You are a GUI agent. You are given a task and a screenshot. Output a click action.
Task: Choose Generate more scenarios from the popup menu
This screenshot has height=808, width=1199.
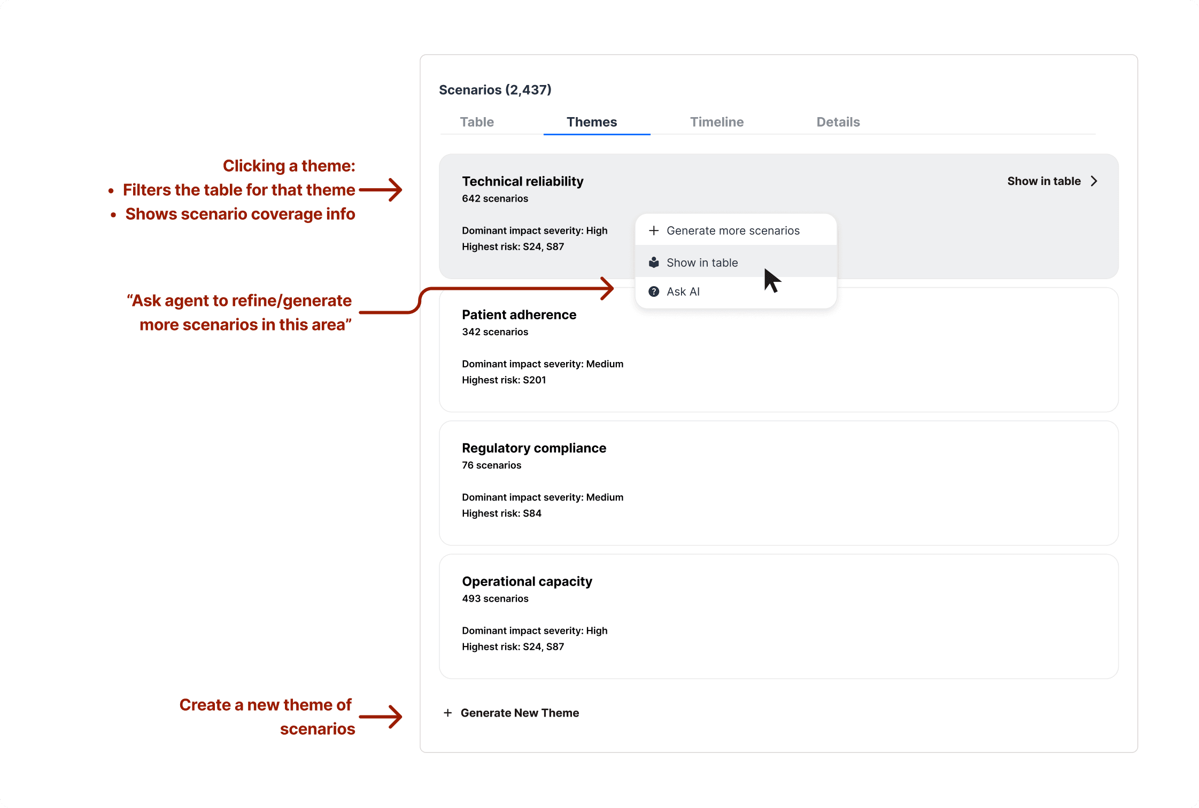click(x=733, y=230)
